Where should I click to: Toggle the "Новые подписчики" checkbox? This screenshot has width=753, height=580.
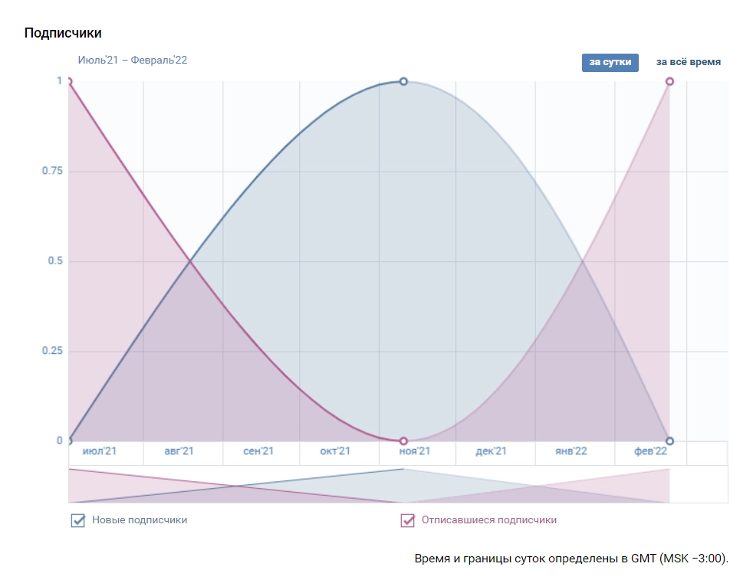pyautogui.click(x=78, y=520)
